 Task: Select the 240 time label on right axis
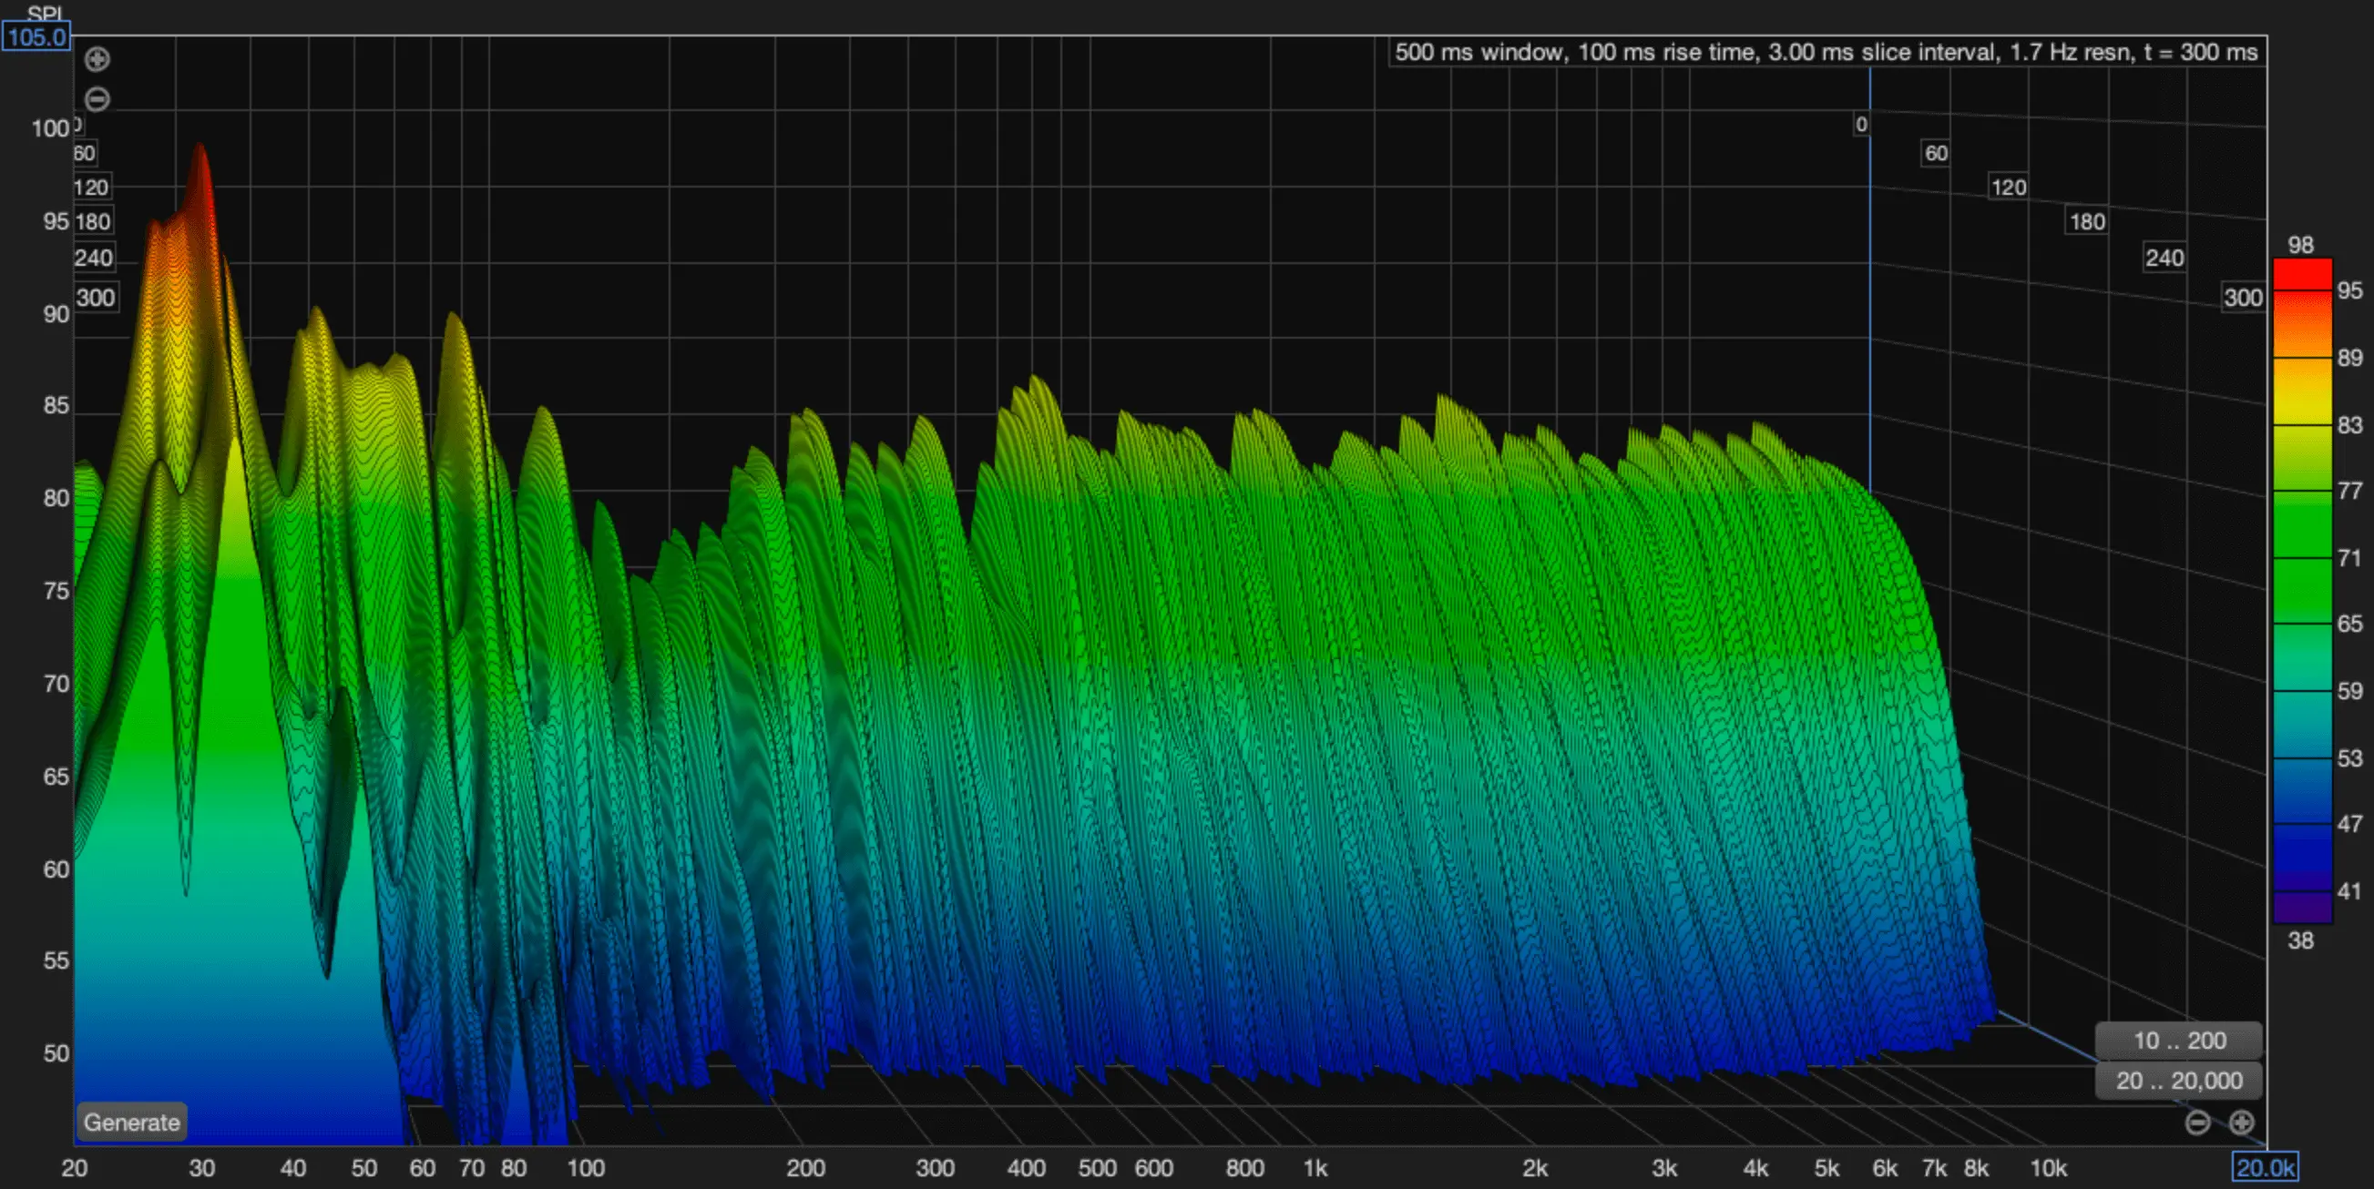tap(2164, 258)
